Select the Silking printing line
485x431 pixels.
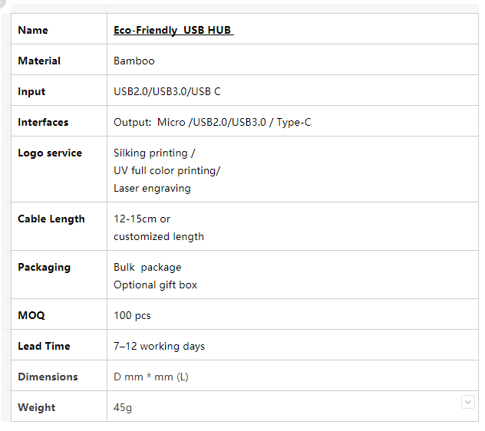(154, 153)
